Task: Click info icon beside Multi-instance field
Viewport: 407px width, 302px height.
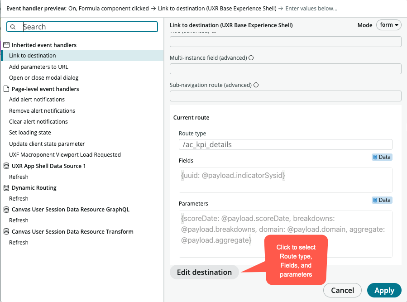Action: 251,58
